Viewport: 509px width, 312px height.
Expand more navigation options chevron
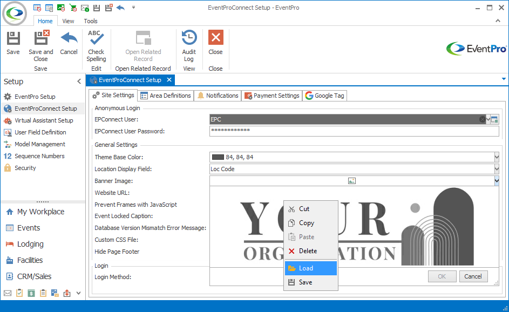(79, 293)
